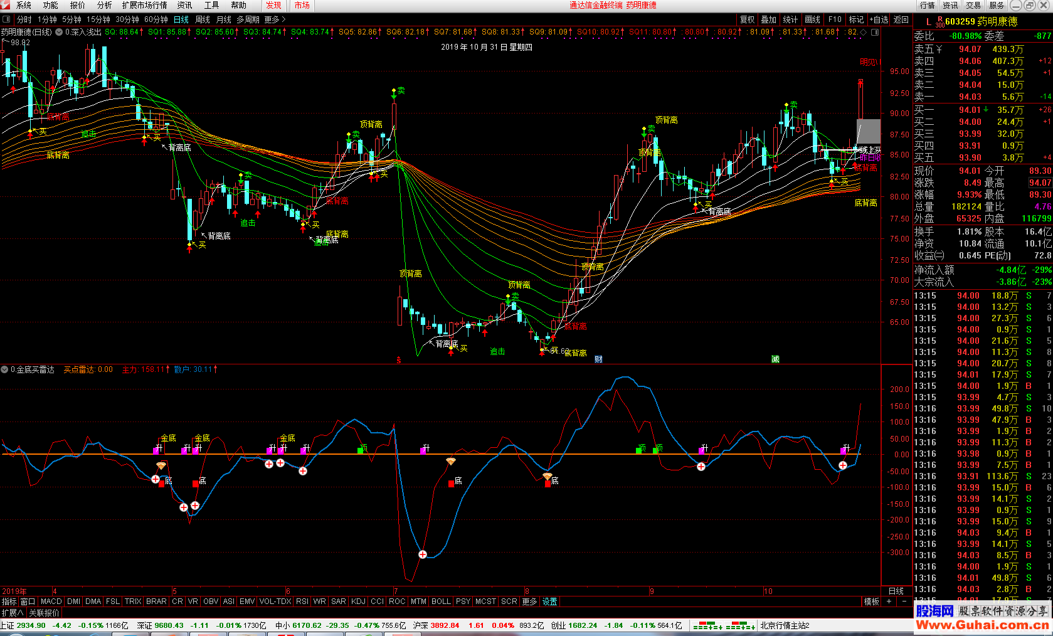
Task: Click the 财 marker at chart bottom
Action: click(x=598, y=359)
